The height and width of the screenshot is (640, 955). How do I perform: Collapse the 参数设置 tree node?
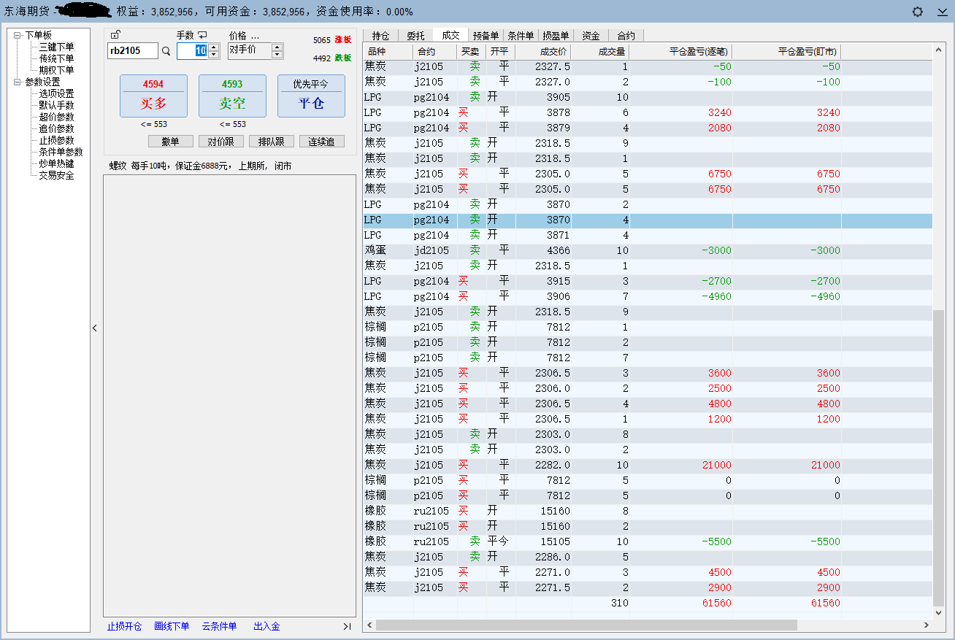coord(18,82)
